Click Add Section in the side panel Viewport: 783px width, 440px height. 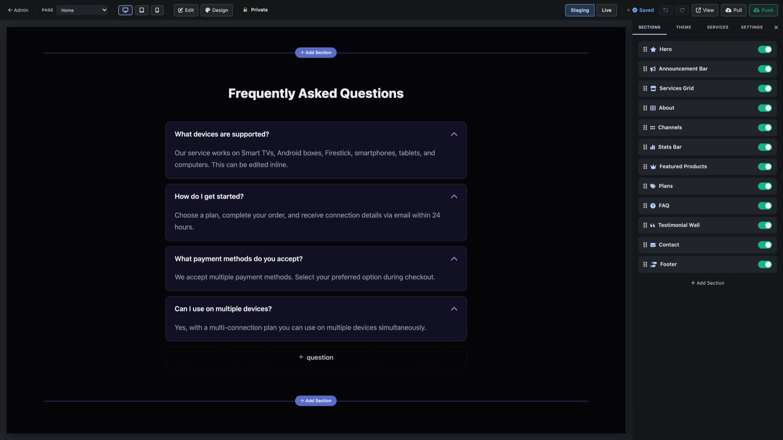(707, 283)
